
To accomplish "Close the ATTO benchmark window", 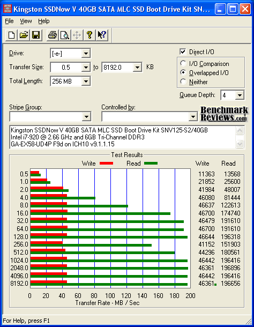I will point(245,9).
